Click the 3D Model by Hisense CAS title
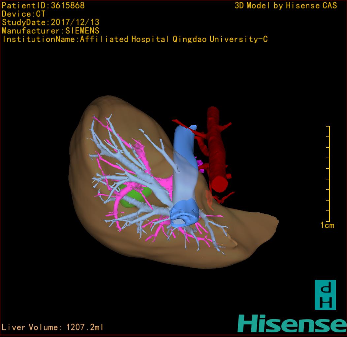 (286, 6)
